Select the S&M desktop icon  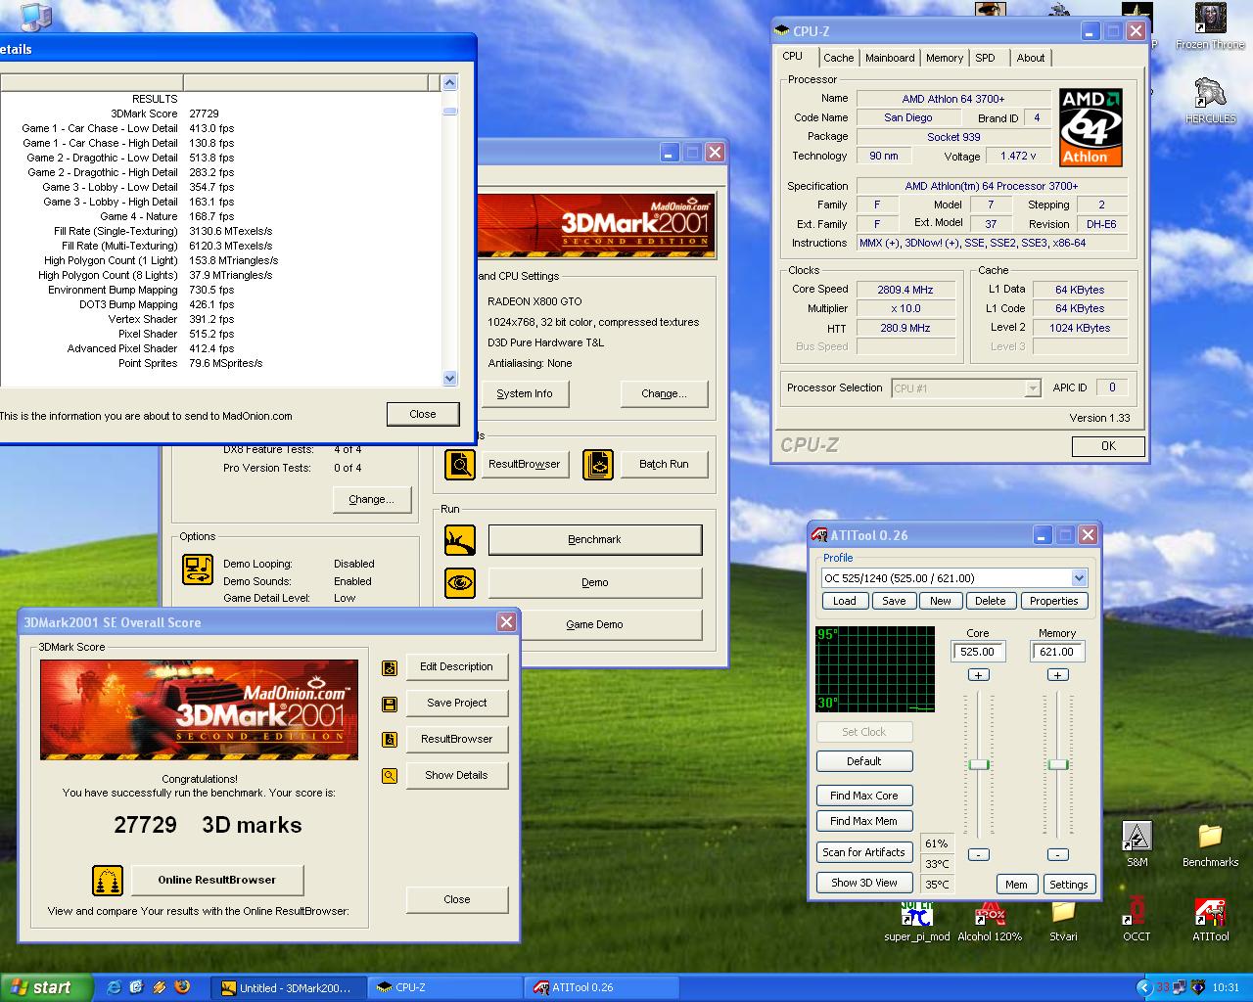click(1137, 844)
